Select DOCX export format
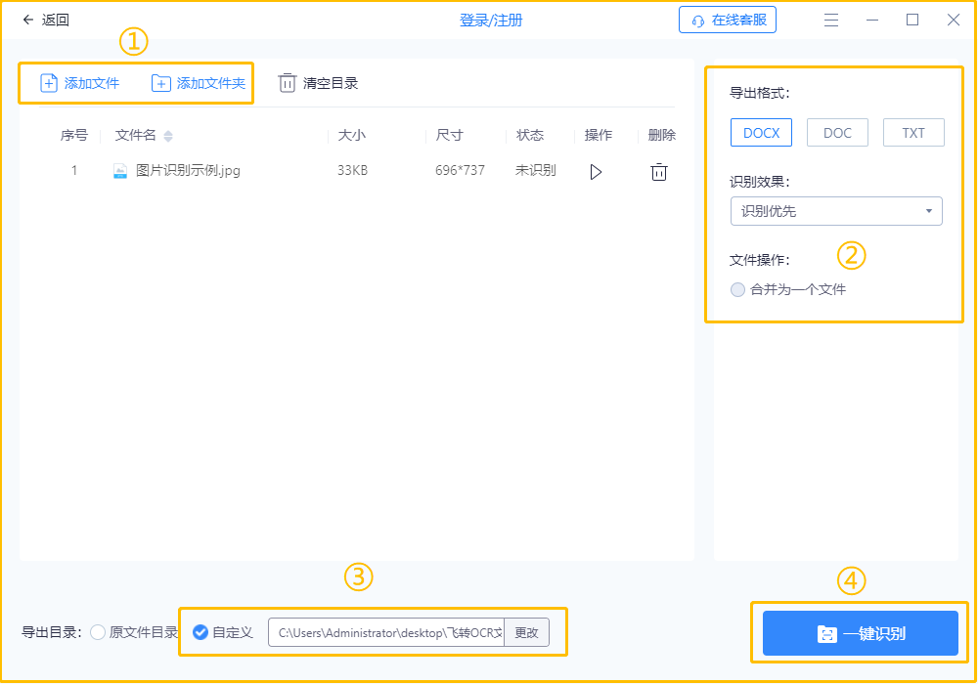The height and width of the screenshot is (684, 978). pos(761,133)
